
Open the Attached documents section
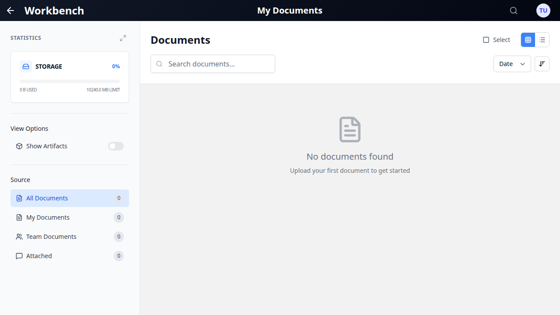(39, 255)
